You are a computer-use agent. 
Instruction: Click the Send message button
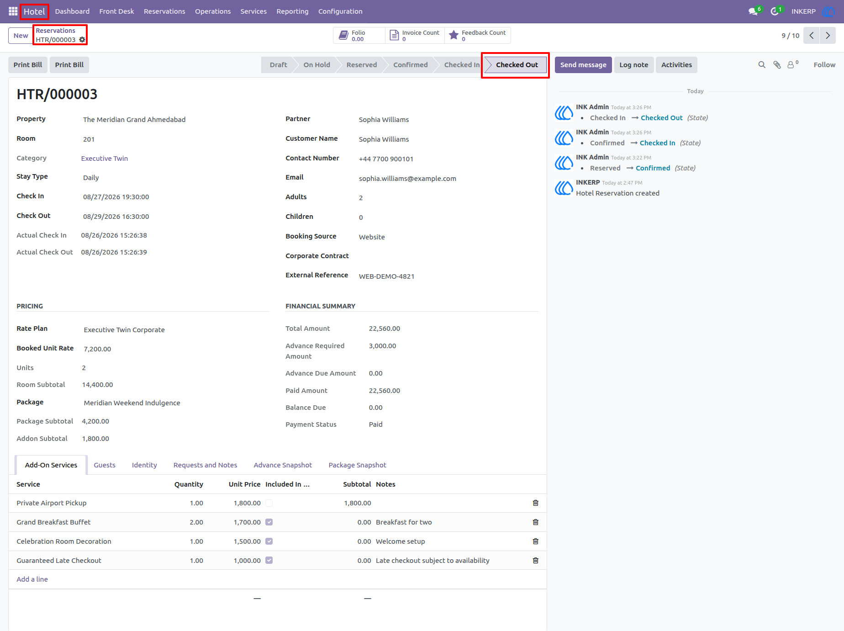click(x=583, y=65)
